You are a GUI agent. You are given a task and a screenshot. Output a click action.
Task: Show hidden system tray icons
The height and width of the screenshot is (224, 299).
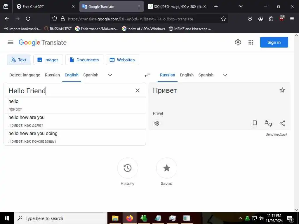(240, 218)
